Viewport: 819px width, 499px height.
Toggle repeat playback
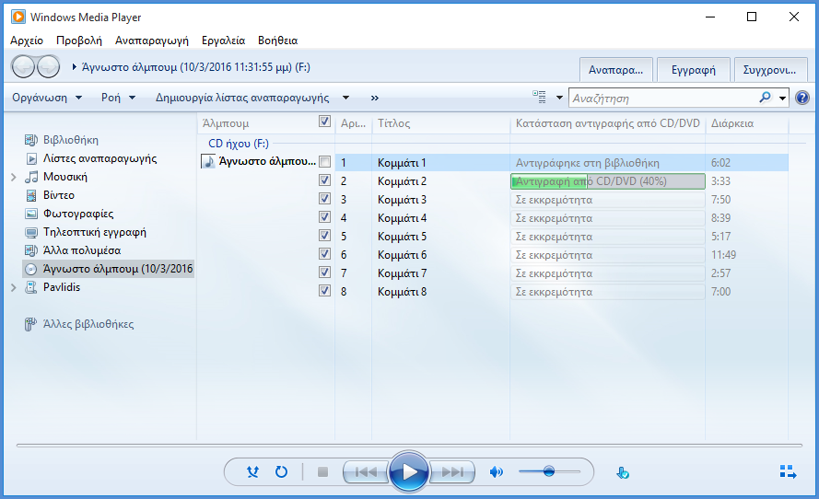(x=281, y=472)
